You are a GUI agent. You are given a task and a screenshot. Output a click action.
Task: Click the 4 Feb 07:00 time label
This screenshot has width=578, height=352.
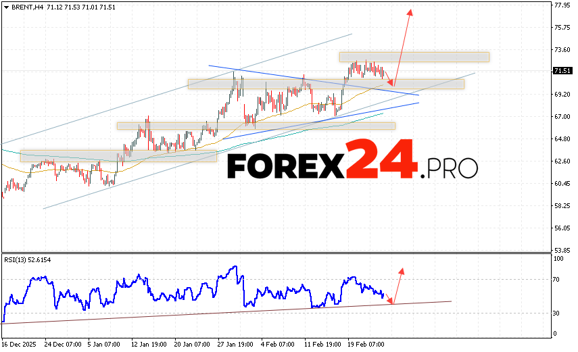(278, 345)
